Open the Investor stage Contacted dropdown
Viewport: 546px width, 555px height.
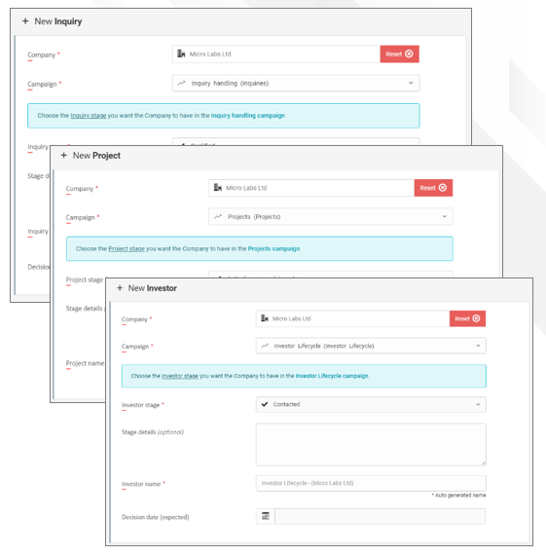coord(371,404)
